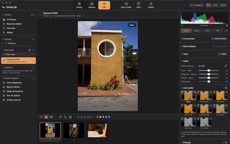The width and height of the screenshot is (230, 144).
Task: Flip the image with the mirror icon
Action: click(x=70, y=117)
